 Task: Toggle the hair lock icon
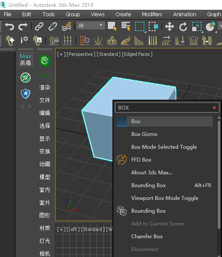point(54,40)
